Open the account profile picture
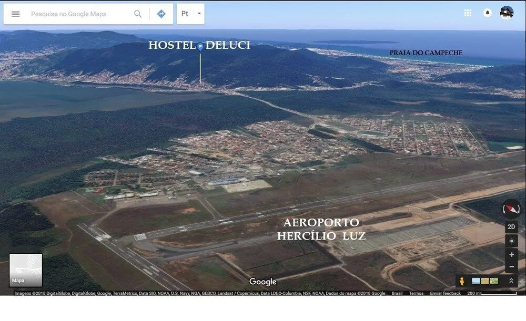This screenshot has width=526, height=321. (507, 13)
